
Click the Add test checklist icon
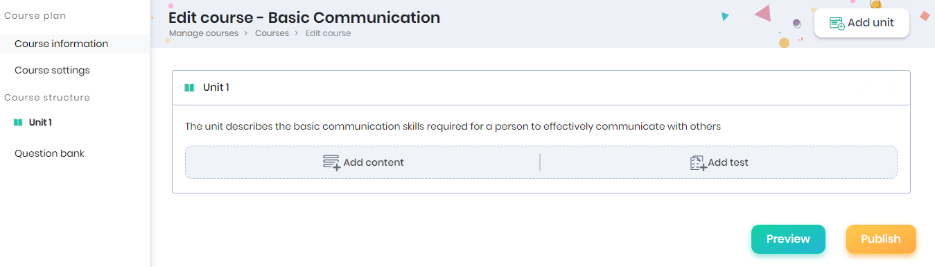698,163
